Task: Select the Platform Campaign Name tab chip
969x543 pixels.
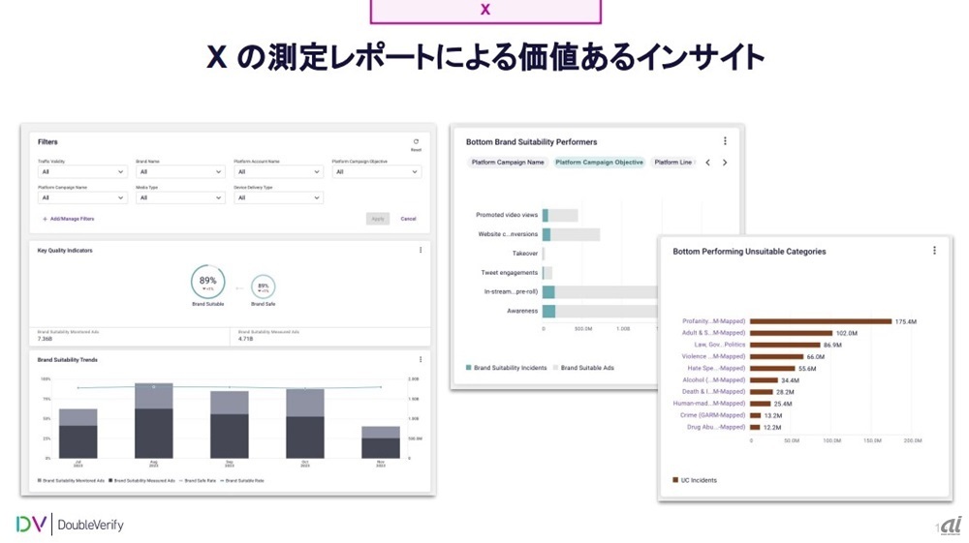Action: 508,163
